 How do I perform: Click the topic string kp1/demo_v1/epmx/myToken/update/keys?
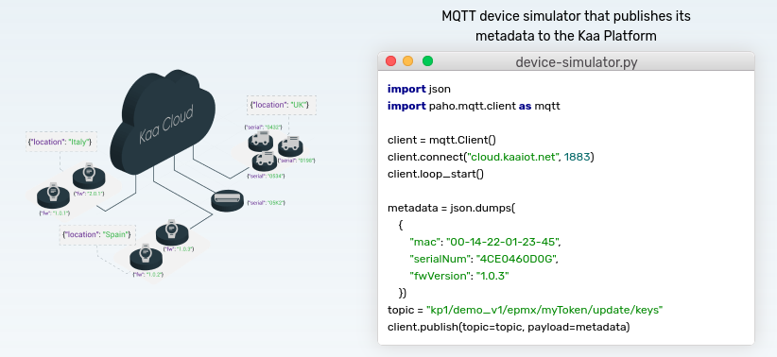[545, 310]
